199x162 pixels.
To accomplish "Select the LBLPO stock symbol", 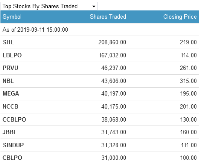I will click(x=12, y=55).
